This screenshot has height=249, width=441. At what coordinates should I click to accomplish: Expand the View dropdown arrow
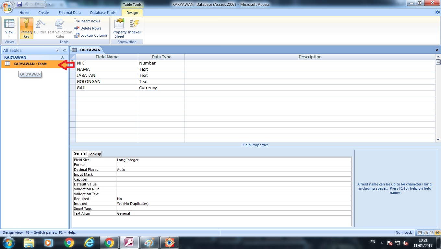9,36
